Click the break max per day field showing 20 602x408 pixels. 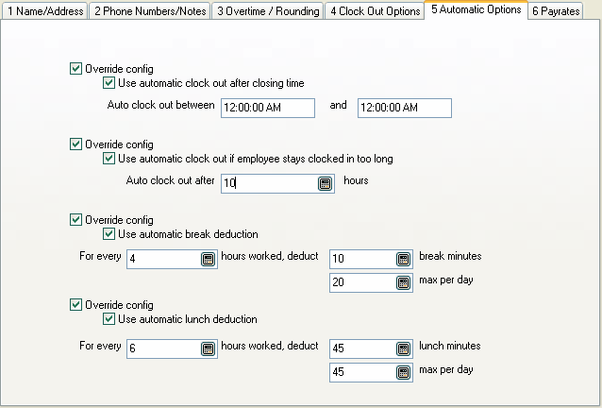click(x=371, y=283)
